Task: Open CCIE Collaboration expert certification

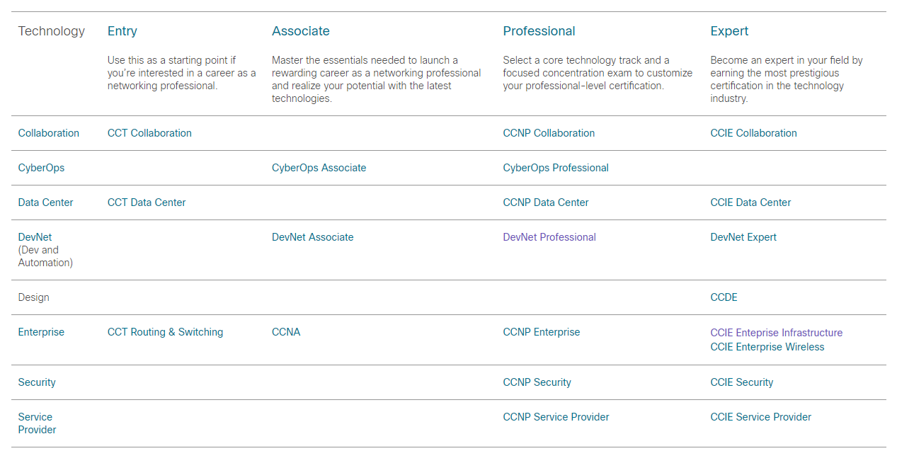Action: pos(753,133)
